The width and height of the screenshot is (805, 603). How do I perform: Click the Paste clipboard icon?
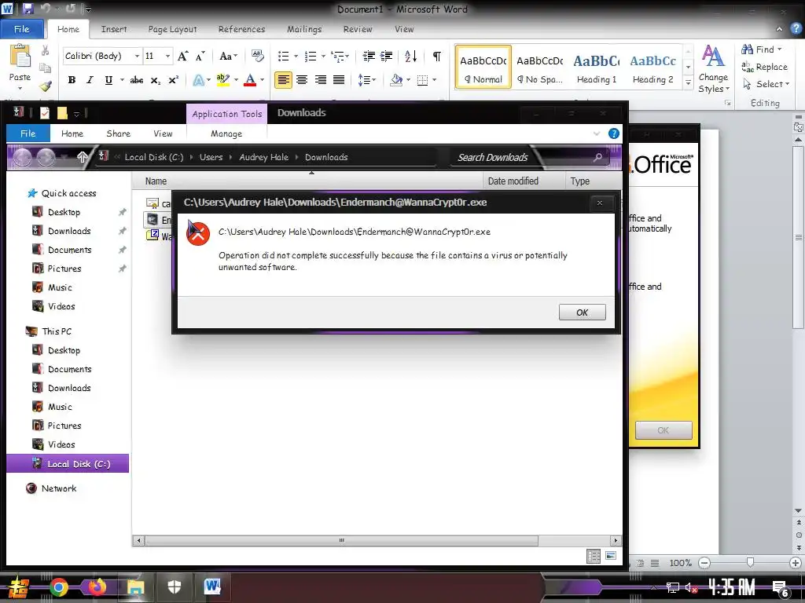[20, 56]
